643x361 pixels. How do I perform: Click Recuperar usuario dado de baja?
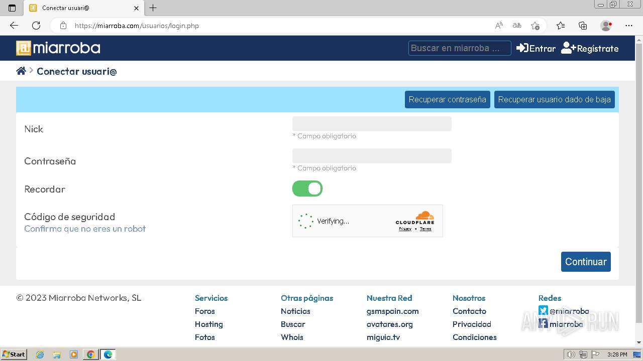555,99
